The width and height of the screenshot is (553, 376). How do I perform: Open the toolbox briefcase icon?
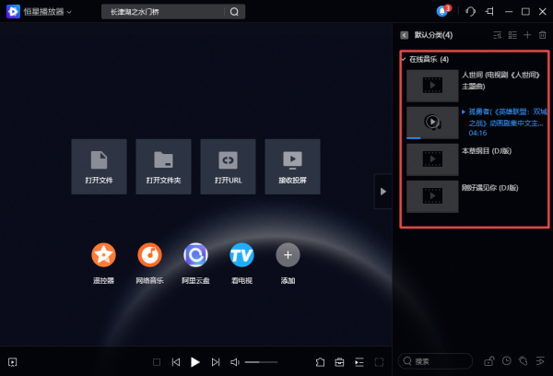pos(339,362)
